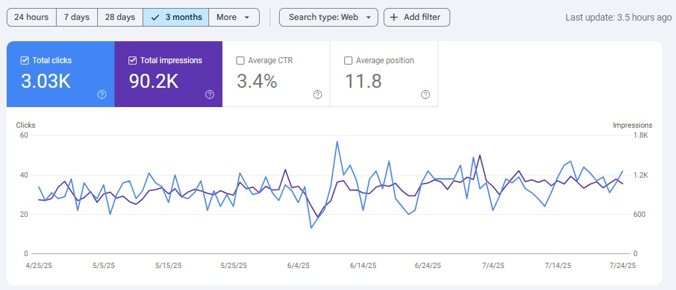Open the Search type: Web dropdown
This screenshot has height=290, width=676.
[328, 17]
